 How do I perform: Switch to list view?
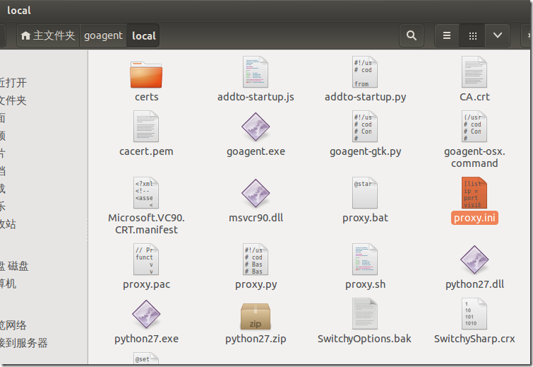(447, 35)
